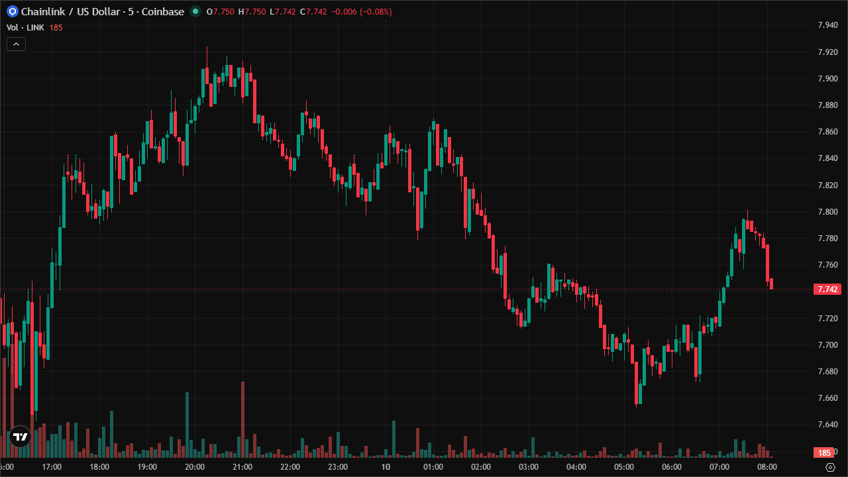Image resolution: width=848 pixels, height=477 pixels.
Task: Click the 04:00 time axis label
Action: click(x=576, y=467)
